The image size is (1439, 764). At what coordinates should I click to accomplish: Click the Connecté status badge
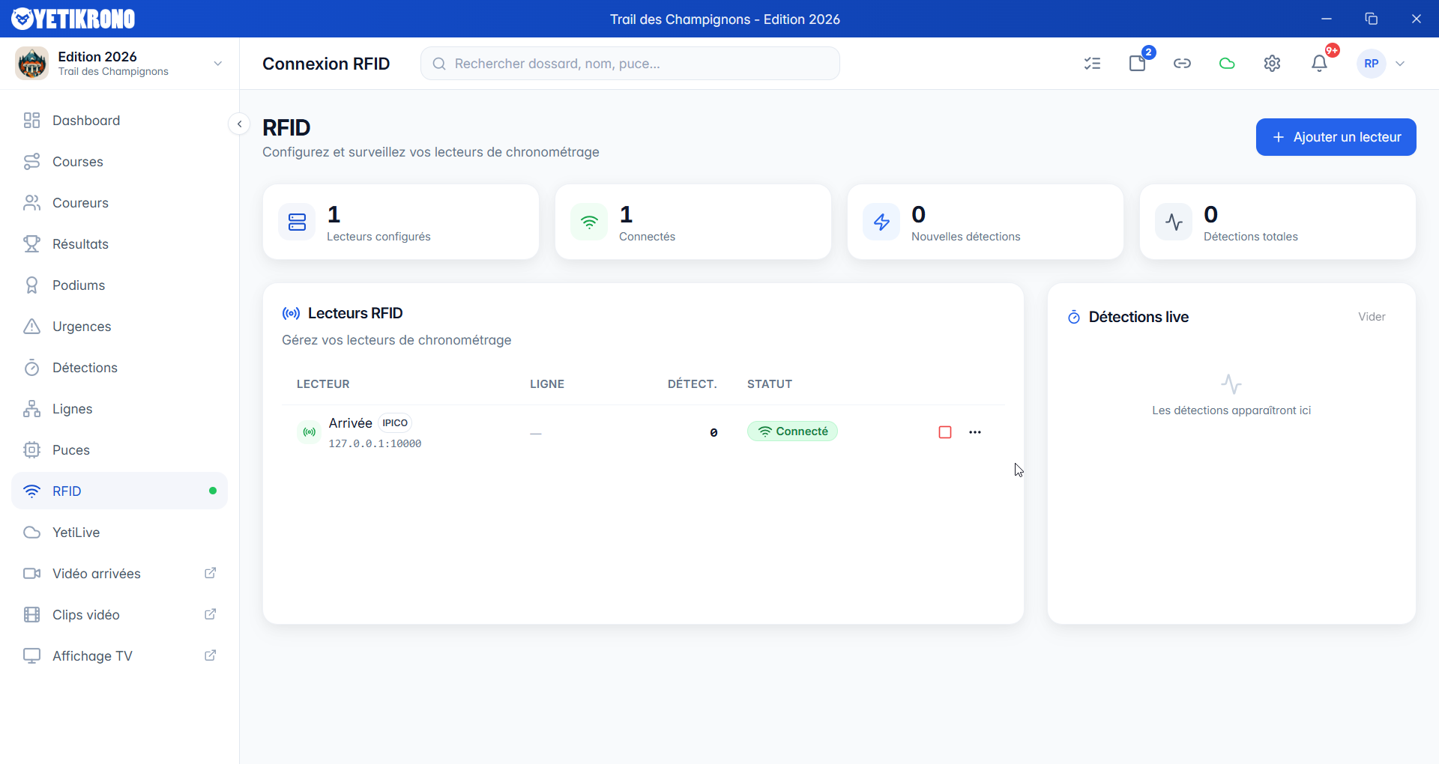[x=792, y=431]
